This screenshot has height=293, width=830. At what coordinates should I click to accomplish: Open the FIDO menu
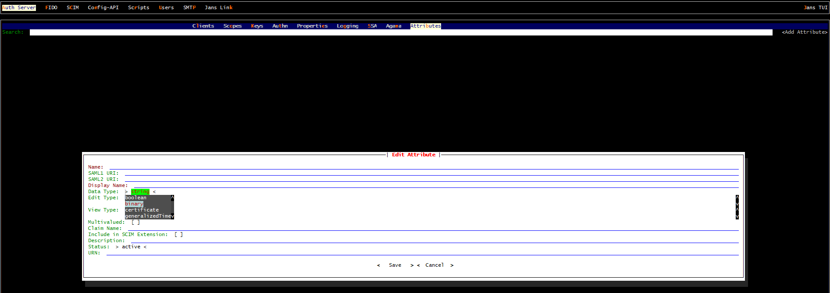(51, 7)
